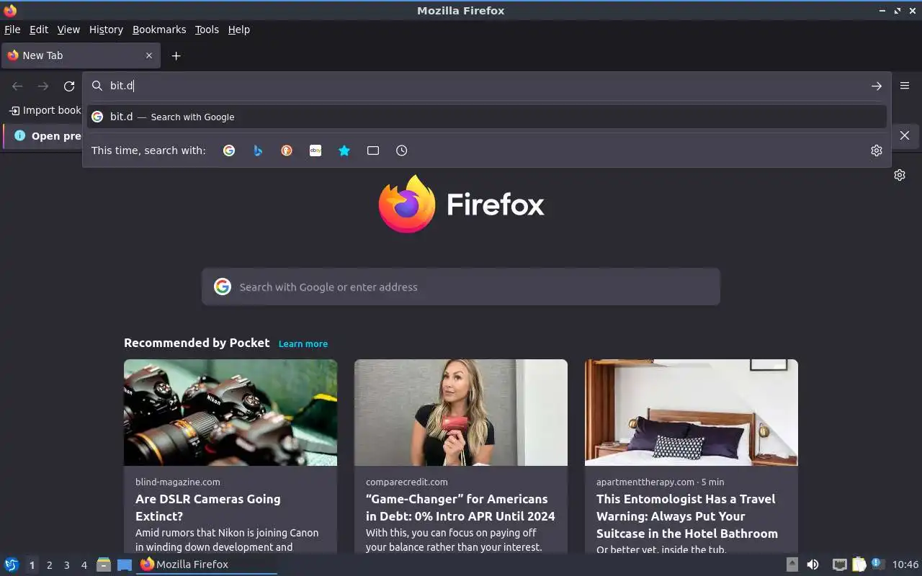922x576 pixels.
Task: Open the clipboard tray icon
Action: coord(859,564)
